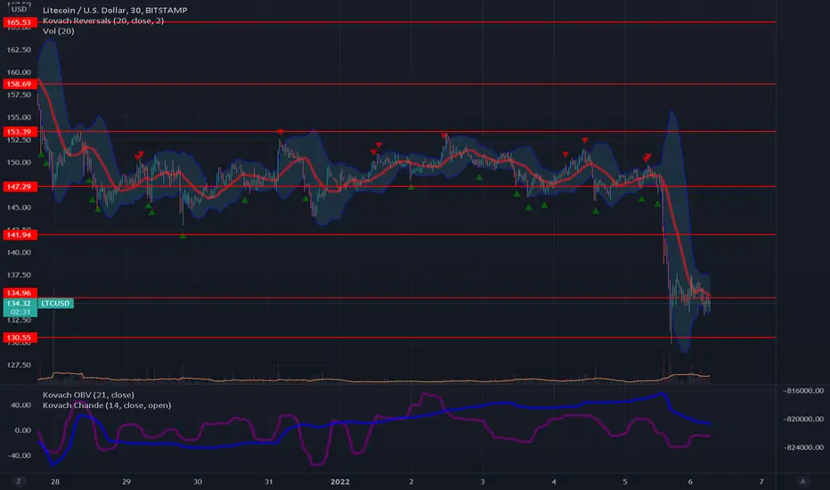Image resolution: width=830 pixels, height=490 pixels.
Task: Click date 28 on the time axis
Action: click(55, 481)
